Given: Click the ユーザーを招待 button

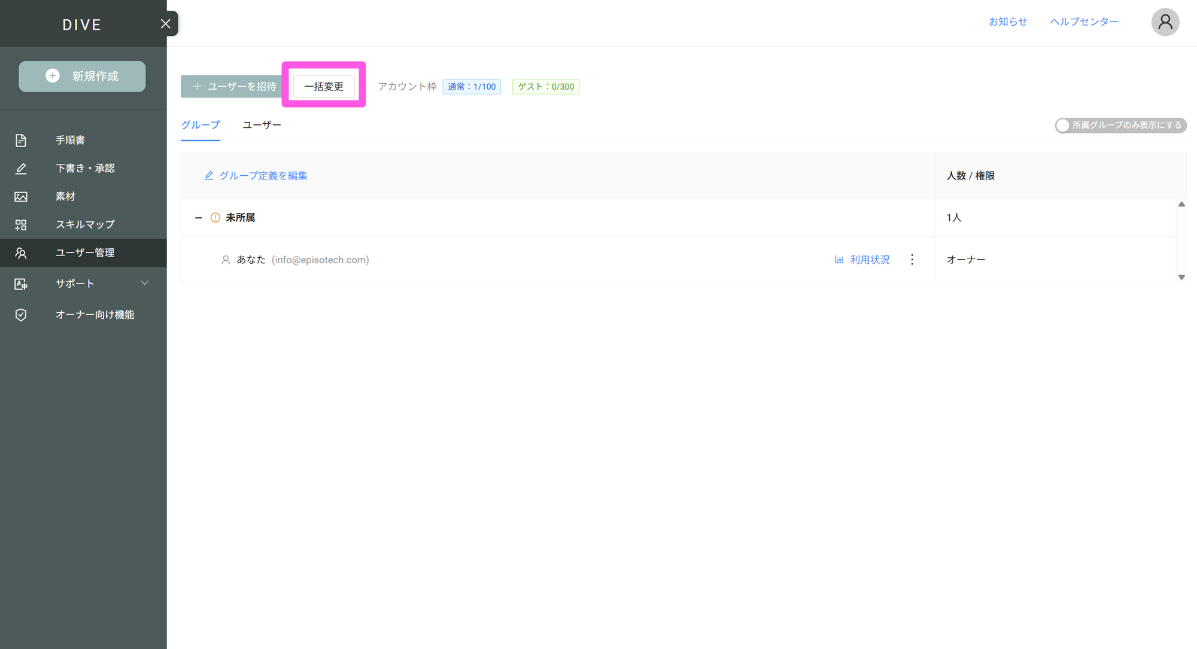Looking at the screenshot, I should [235, 87].
